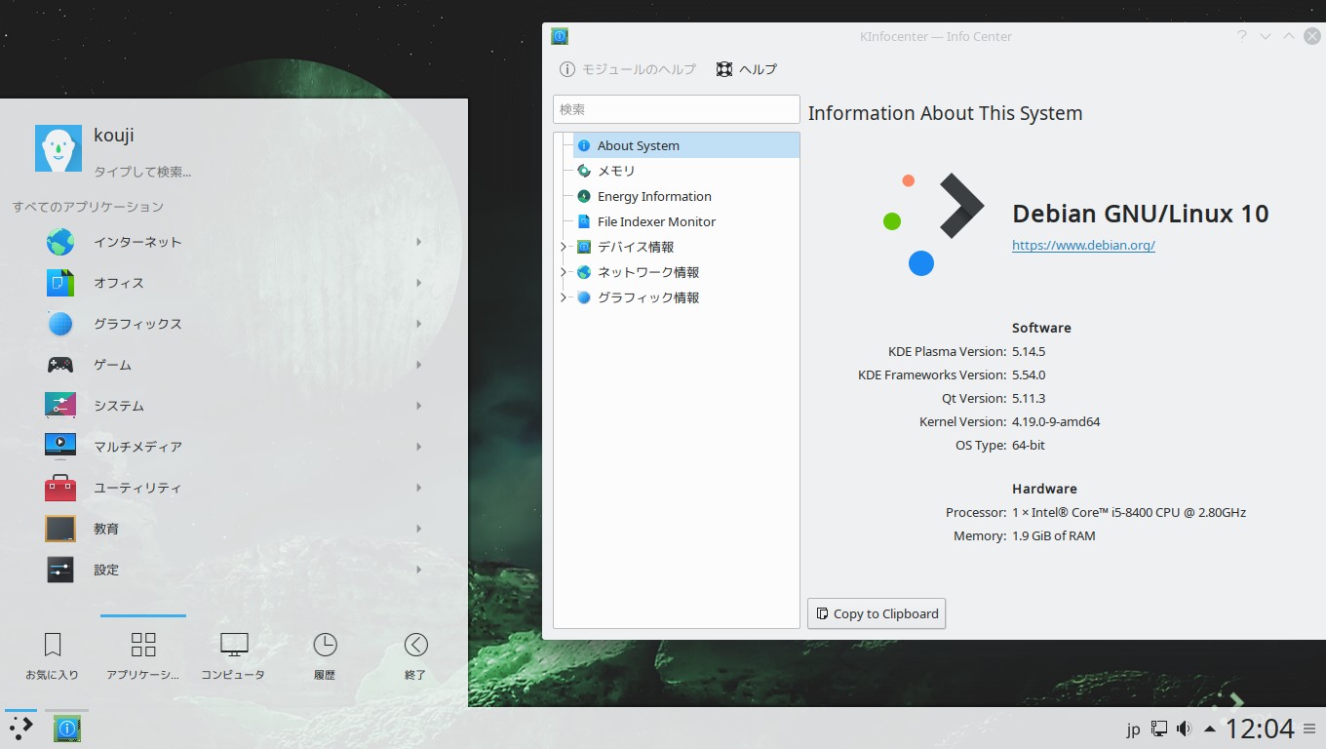Click the Device Information tree icon
The image size is (1326, 749).
(584, 247)
